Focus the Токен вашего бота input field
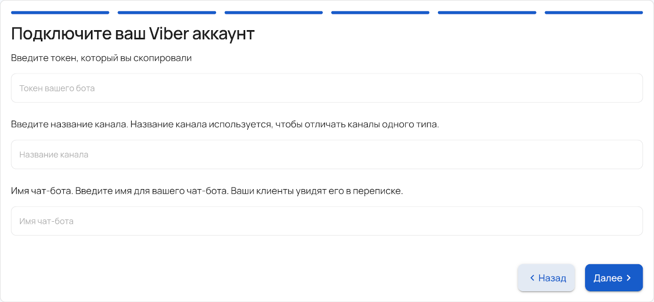The height and width of the screenshot is (302, 654). coord(326,88)
